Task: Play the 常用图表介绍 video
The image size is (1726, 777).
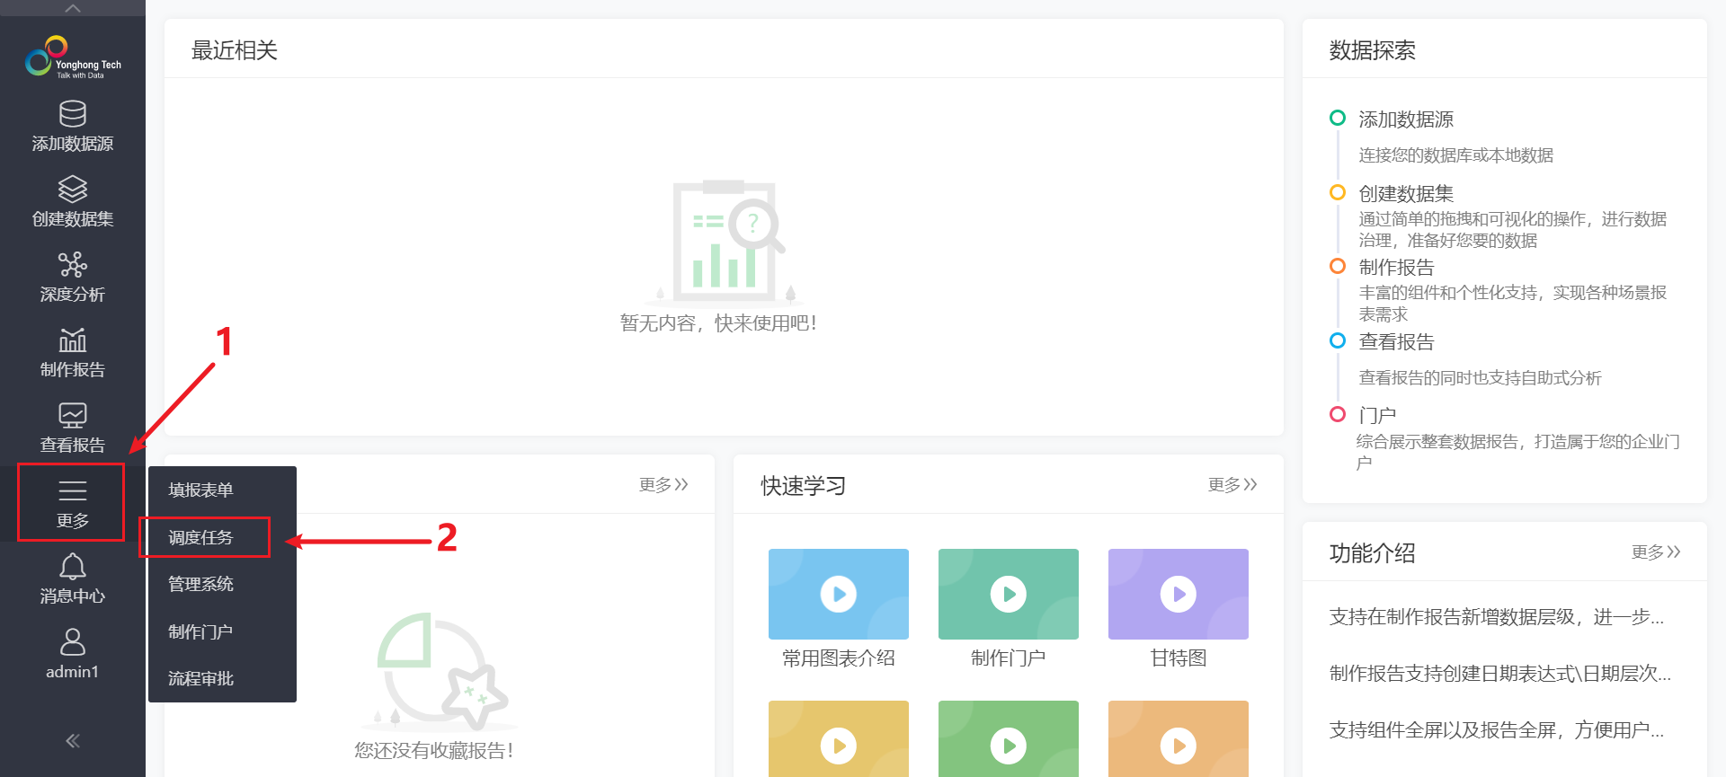Action: tap(839, 594)
